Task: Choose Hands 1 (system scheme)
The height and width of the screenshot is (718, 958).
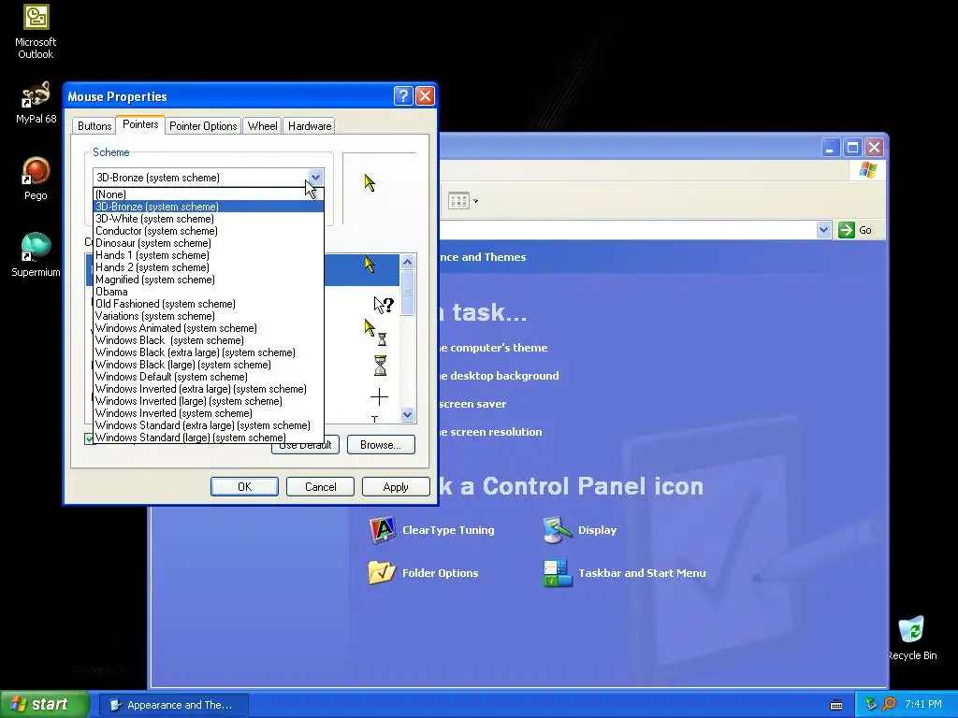Action: pyautogui.click(x=209, y=255)
